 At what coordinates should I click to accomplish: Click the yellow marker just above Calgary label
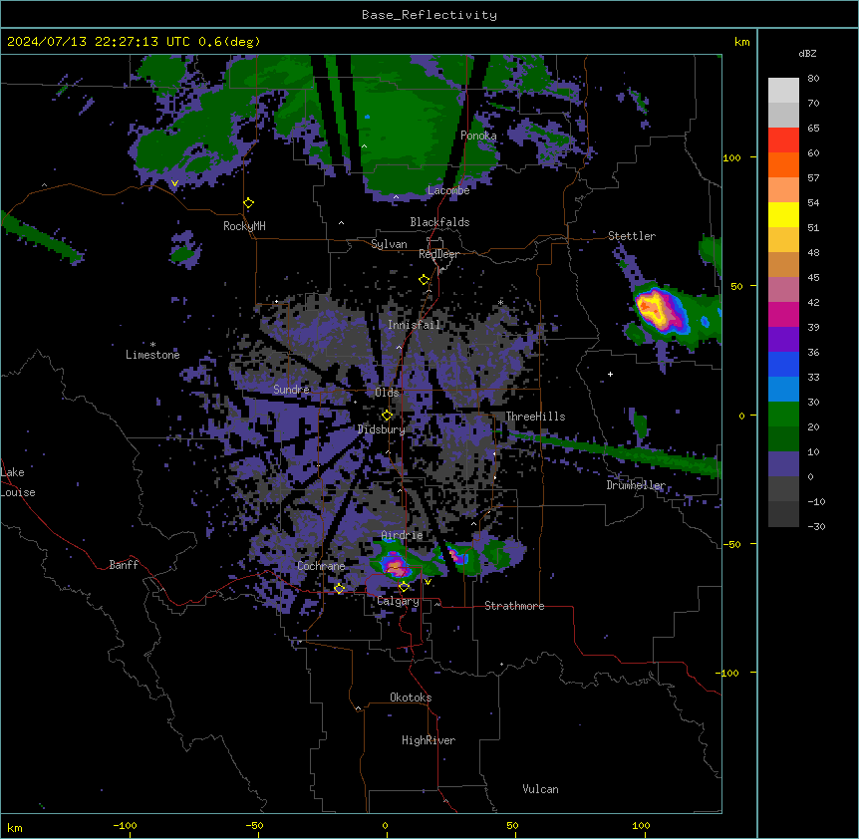(x=404, y=587)
